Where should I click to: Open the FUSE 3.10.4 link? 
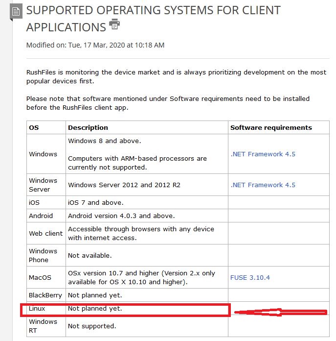point(250,277)
